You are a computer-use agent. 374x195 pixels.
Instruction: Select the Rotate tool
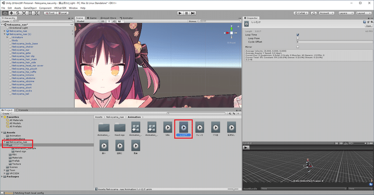tap(18, 13)
